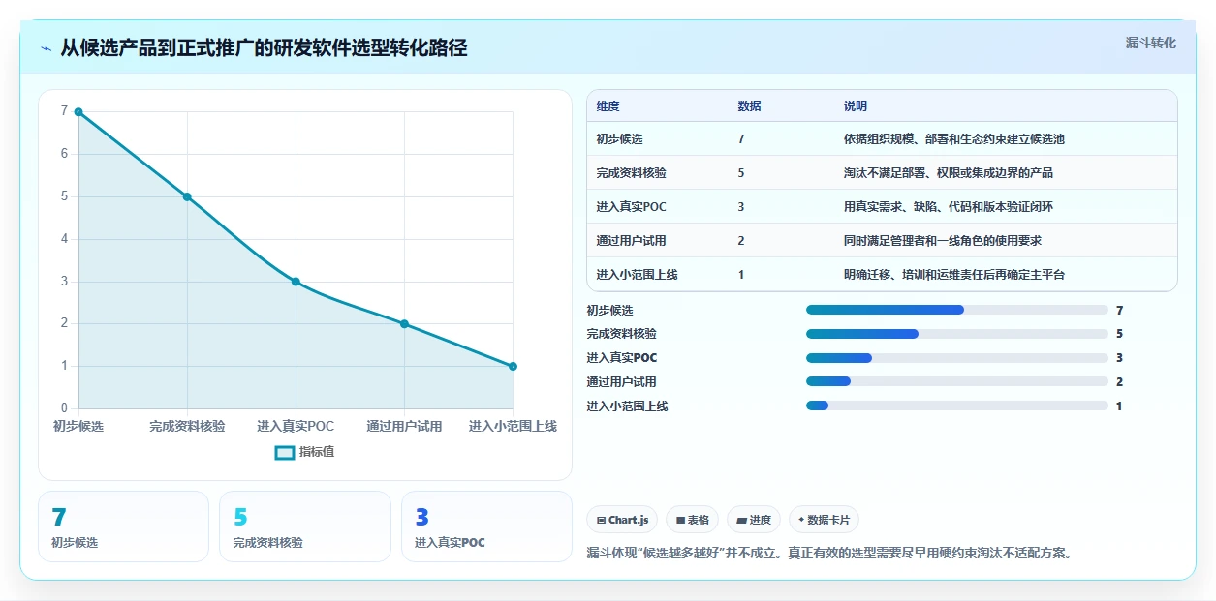The height and width of the screenshot is (601, 1216).
Task: Click the 进入真实POC progress bar
Action: pyautogui.click(x=957, y=358)
